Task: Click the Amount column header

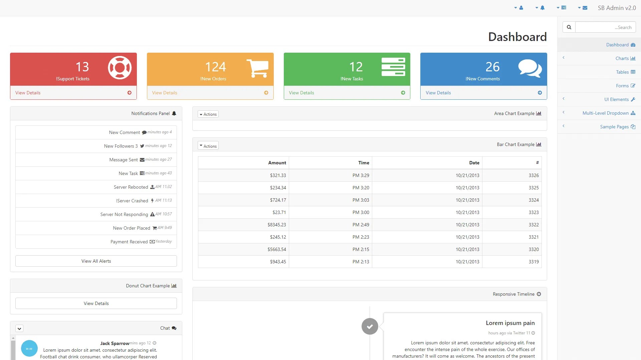Action: pyautogui.click(x=243, y=163)
